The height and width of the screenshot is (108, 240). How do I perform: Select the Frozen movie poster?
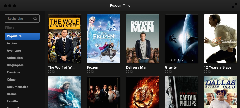pos(104,39)
